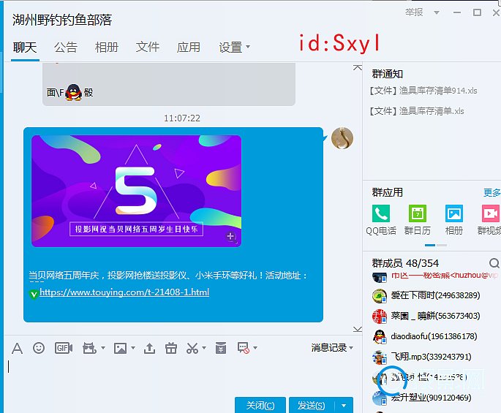
Task: Click the green safe-link shield icon
Action: pos(34,294)
